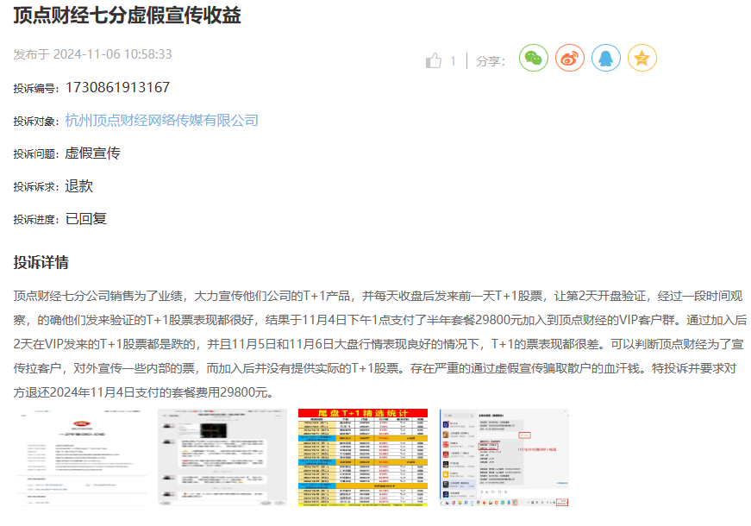Image resolution: width=751 pixels, height=526 pixels.
Task: Open the 杭州顶点财经网络传媒有限公司 company link
Action: coord(162,120)
